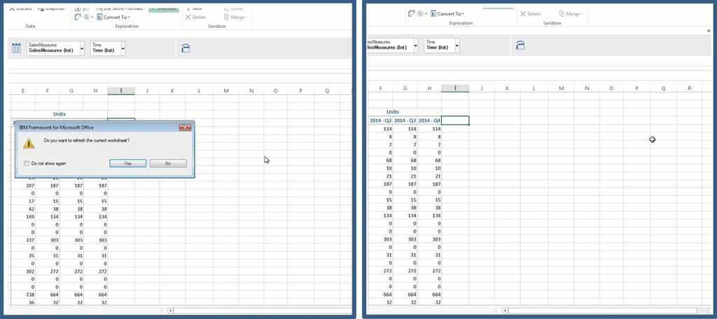Image resolution: width=717 pixels, height=319 pixels.
Task: Click 664 under 2014 - Q4 in right window
Action: point(436,295)
